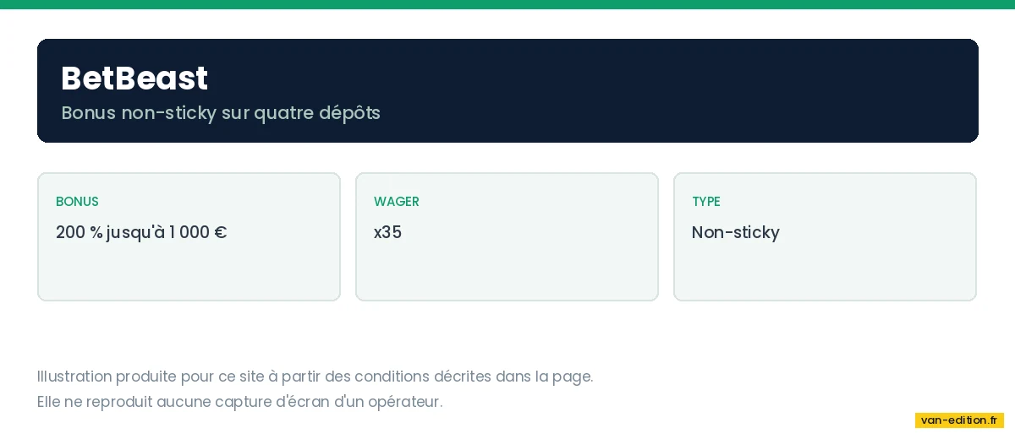The width and height of the screenshot is (1015, 439).
Task: Select the Wager info card
Action: (507, 236)
